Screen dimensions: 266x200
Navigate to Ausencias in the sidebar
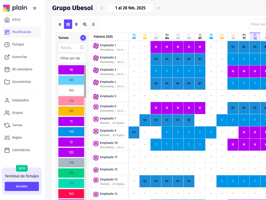tap(19, 57)
